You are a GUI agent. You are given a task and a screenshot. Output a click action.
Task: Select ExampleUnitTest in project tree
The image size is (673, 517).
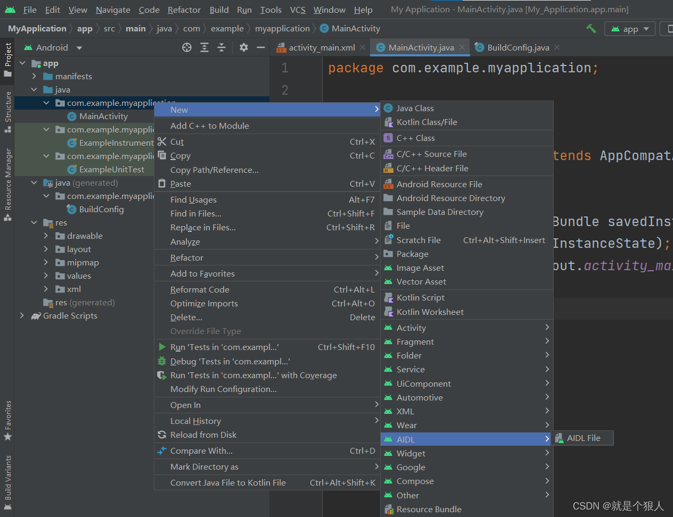click(x=112, y=169)
